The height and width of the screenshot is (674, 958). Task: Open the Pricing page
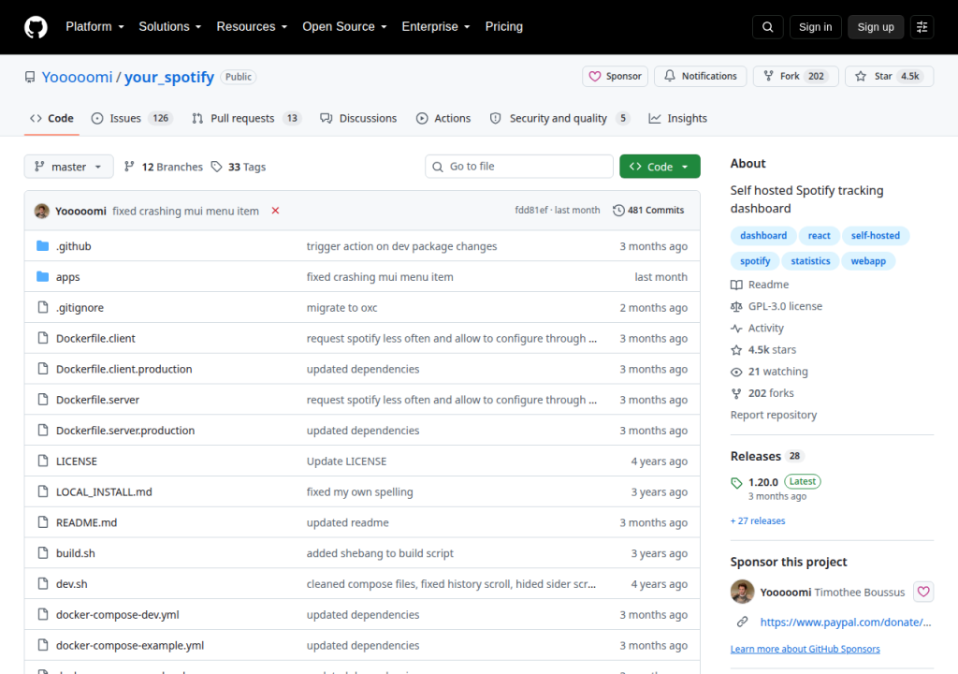click(x=504, y=27)
